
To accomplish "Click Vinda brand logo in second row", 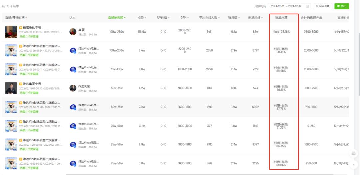I will point(73,50).
